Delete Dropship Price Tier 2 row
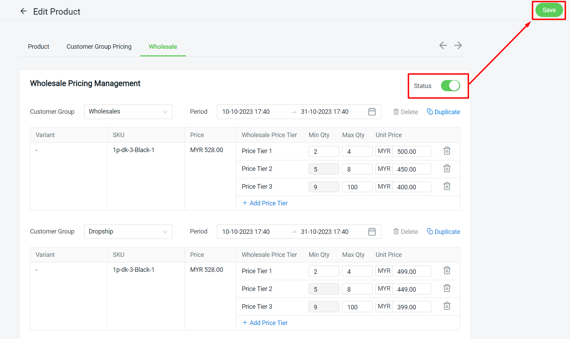 [447, 288]
